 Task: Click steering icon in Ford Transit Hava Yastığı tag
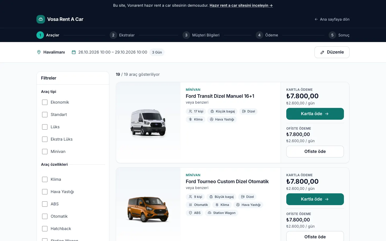coord(211,119)
